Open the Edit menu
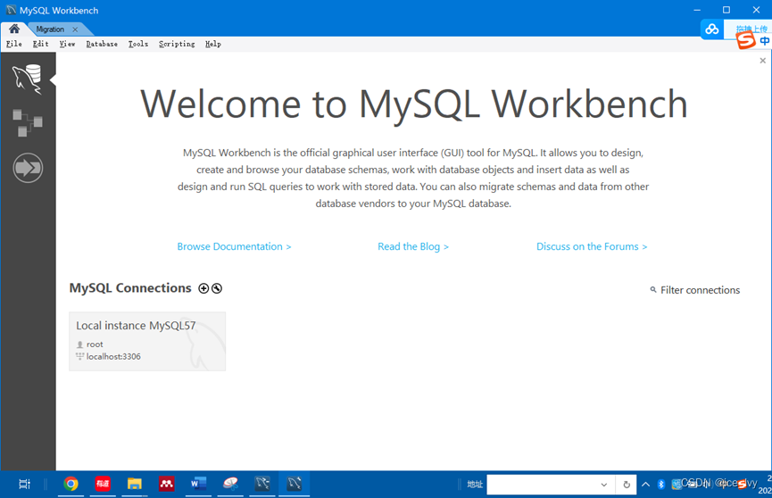 [x=40, y=44]
